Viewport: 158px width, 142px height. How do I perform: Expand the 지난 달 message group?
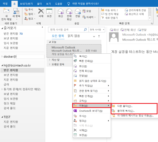(x=50, y=60)
